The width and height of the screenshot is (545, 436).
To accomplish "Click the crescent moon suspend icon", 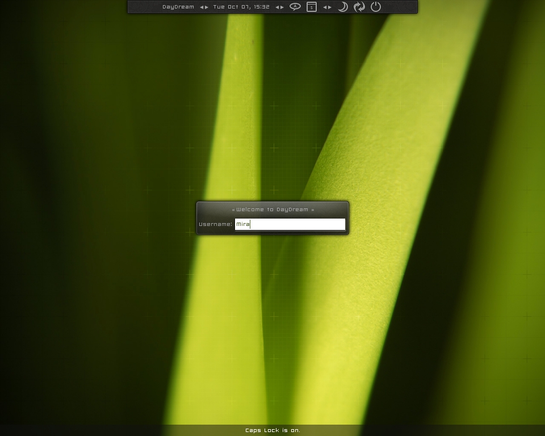I will pos(343,7).
